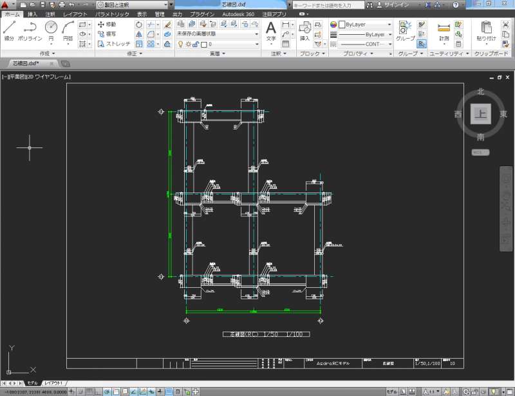Toggle the layer freeze sun icon
Viewport: 515px width, 396px height.
pyautogui.click(x=188, y=44)
